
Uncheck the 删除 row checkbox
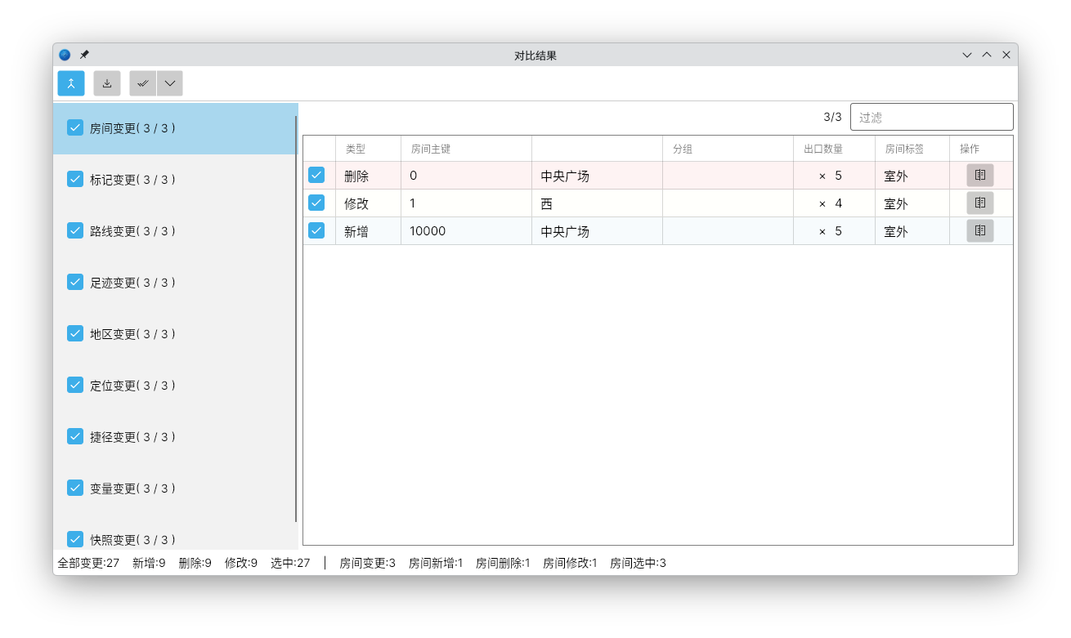(316, 175)
